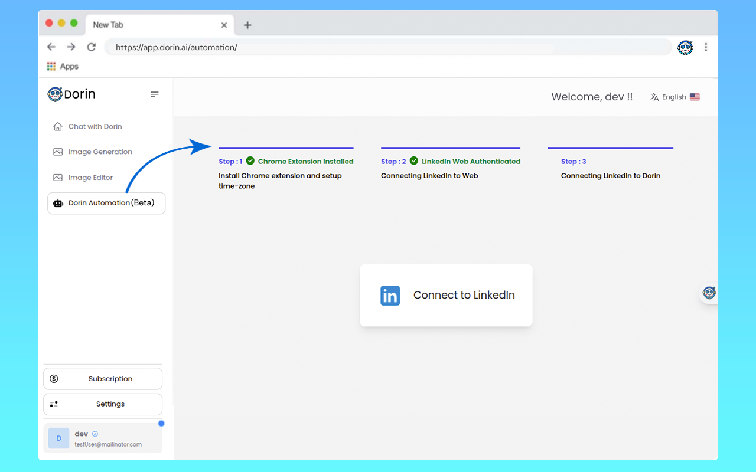The height and width of the screenshot is (472, 756).
Task: Open the English language dropdown
Action: click(674, 97)
